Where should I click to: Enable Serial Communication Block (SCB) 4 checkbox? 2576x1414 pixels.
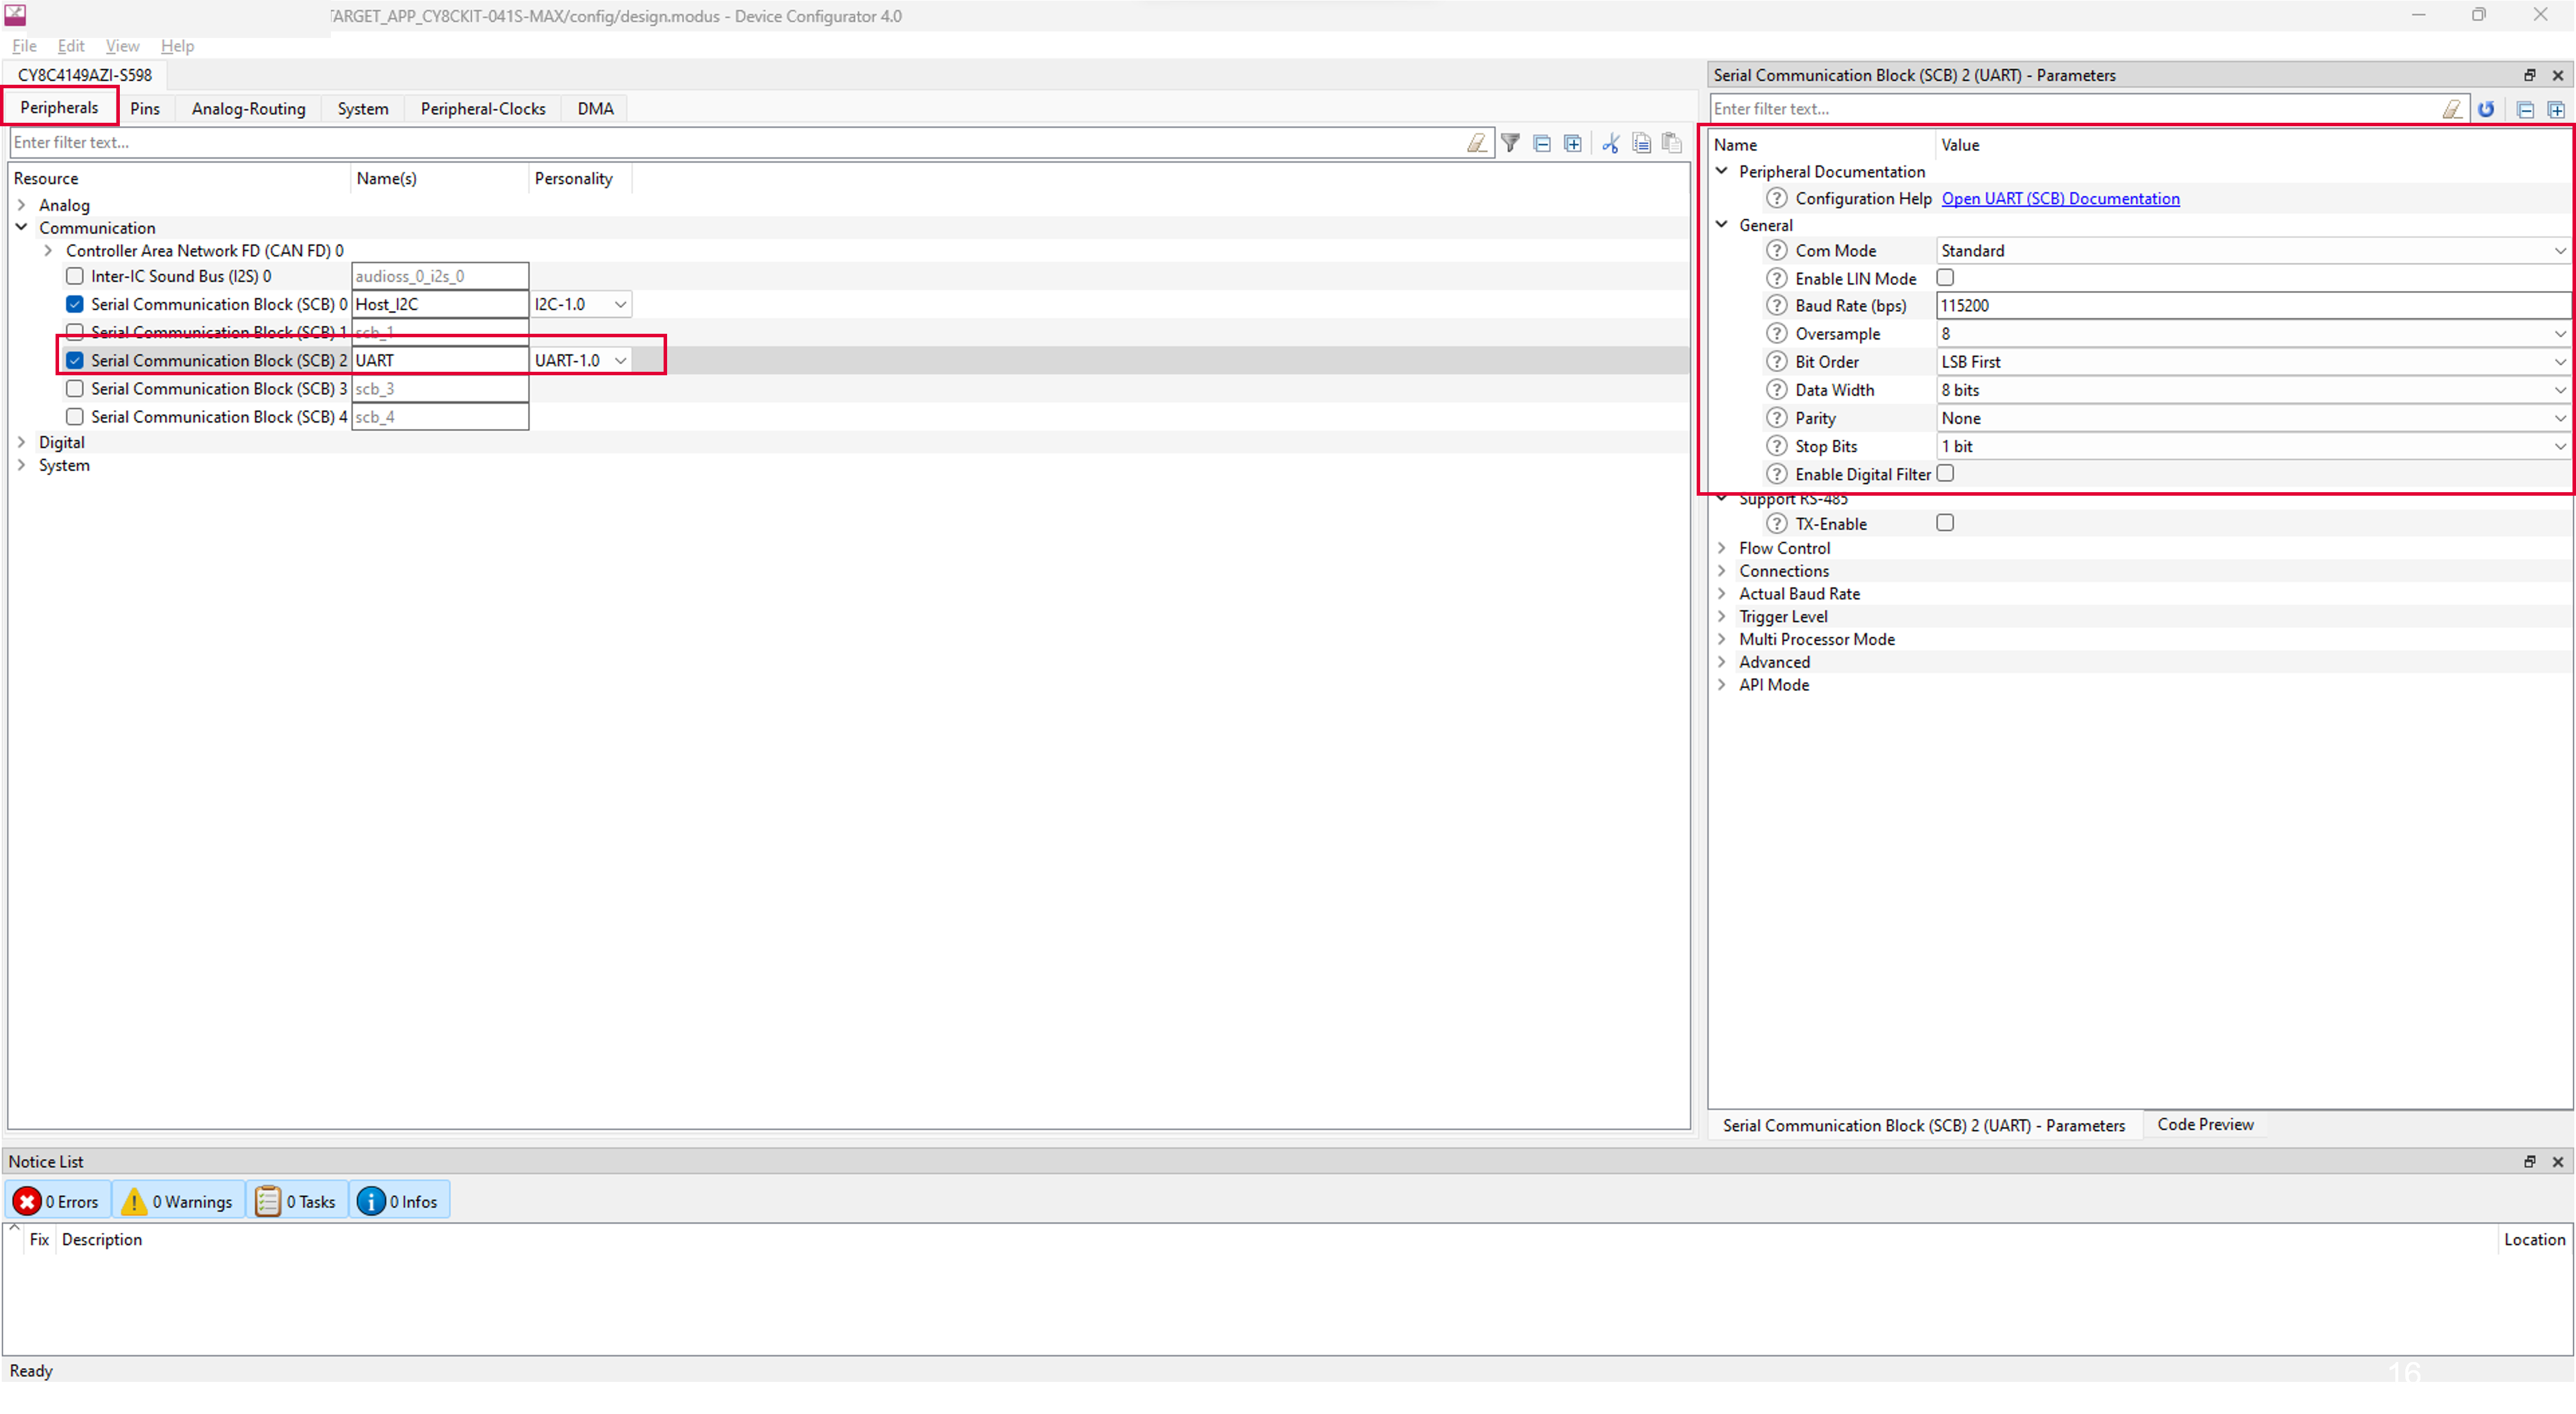click(x=75, y=416)
